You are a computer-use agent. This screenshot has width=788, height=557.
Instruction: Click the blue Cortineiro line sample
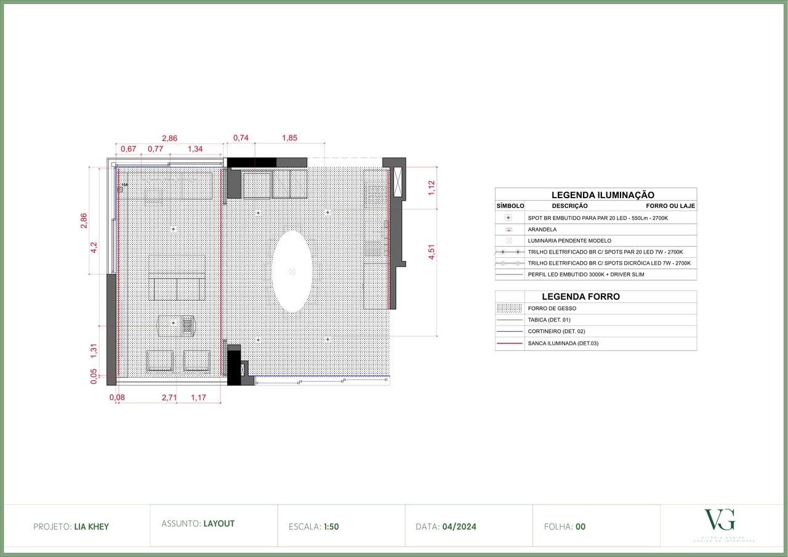pos(510,331)
